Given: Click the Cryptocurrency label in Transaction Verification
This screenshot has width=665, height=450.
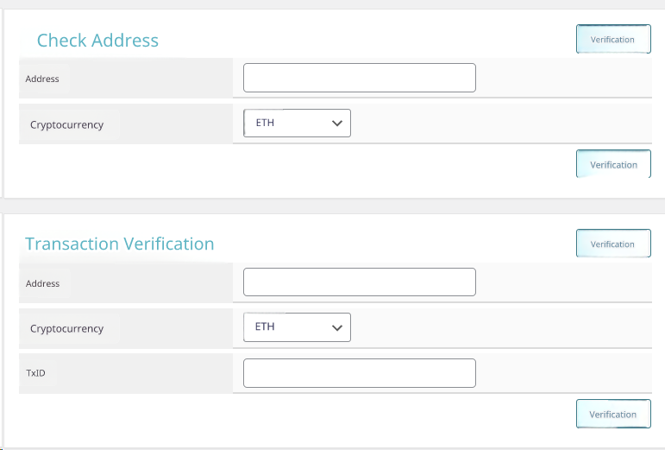Looking at the screenshot, I should (x=66, y=328).
